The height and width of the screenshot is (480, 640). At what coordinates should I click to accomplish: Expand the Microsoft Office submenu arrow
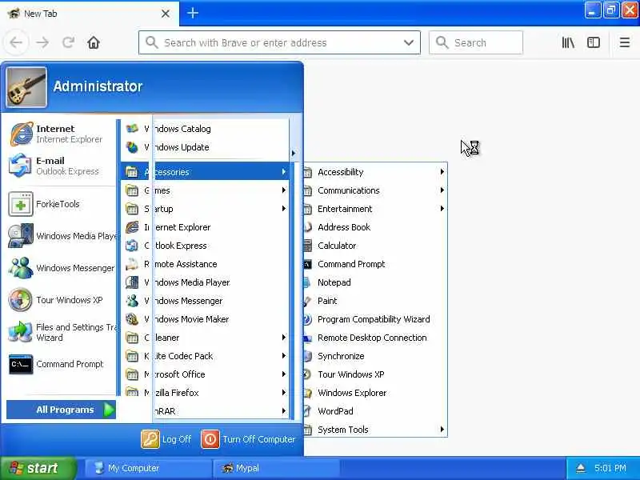(x=284, y=374)
